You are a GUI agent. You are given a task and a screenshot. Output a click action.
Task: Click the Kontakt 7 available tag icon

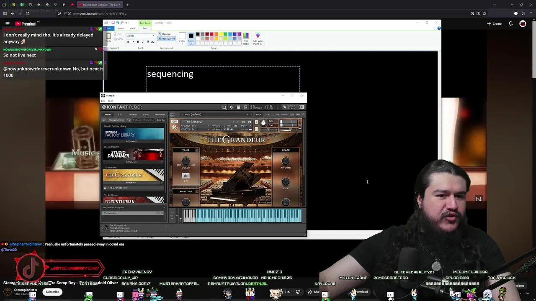click(285, 107)
